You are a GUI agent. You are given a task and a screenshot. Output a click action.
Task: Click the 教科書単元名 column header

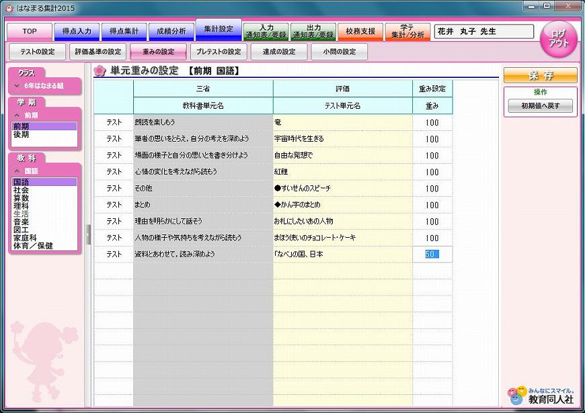click(203, 106)
